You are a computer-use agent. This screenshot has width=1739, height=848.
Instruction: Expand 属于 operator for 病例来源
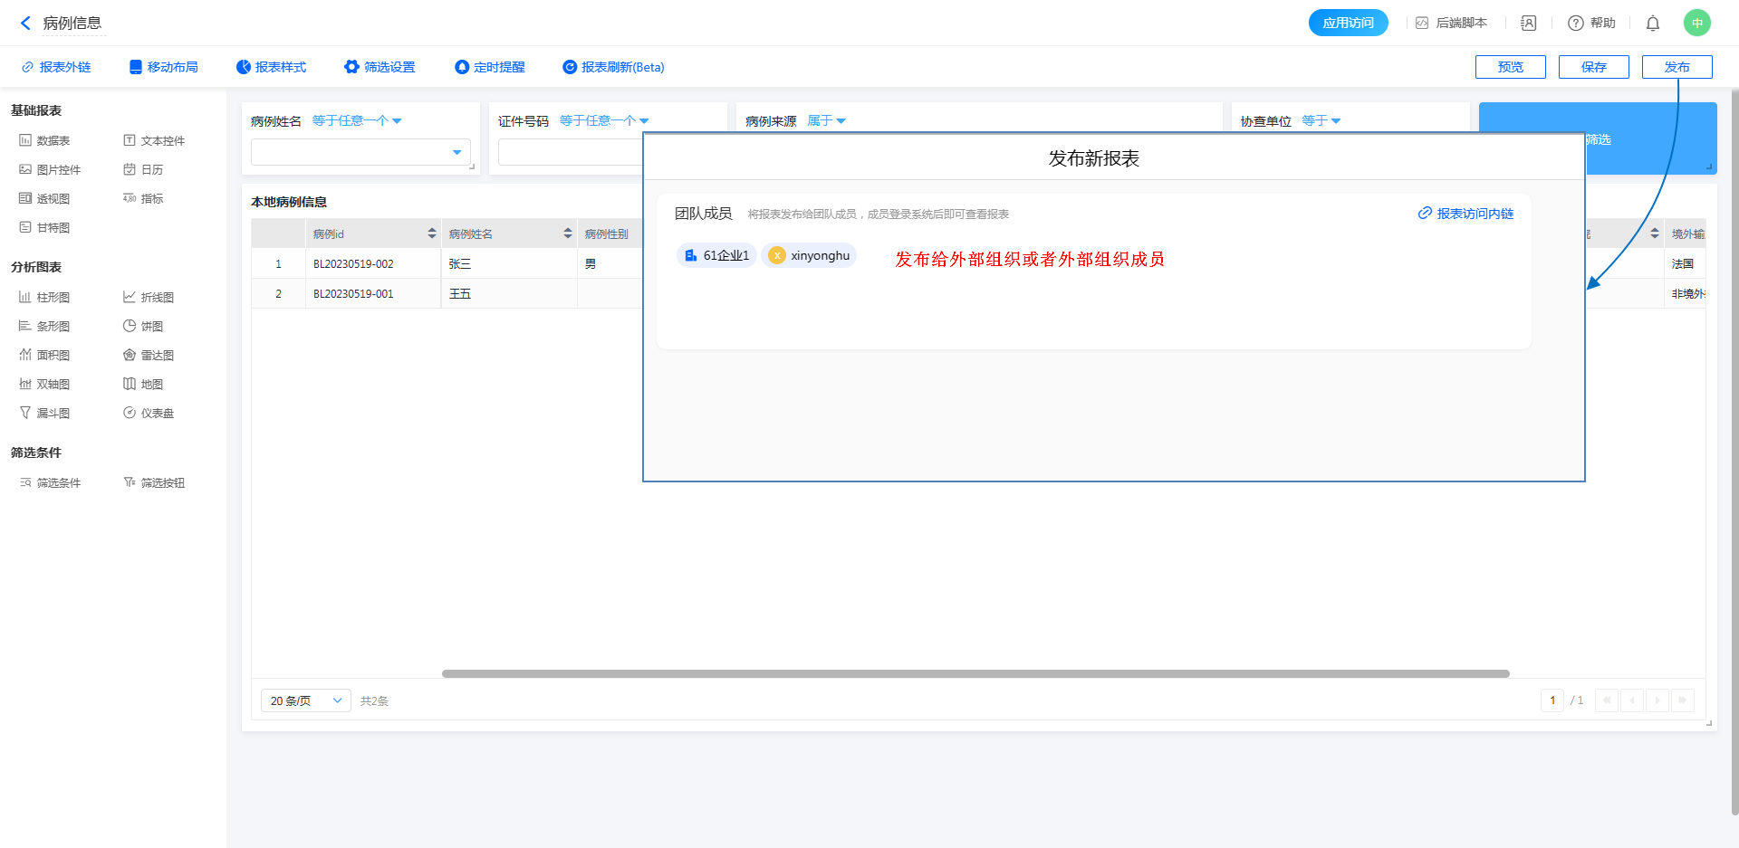(x=826, y=120)
